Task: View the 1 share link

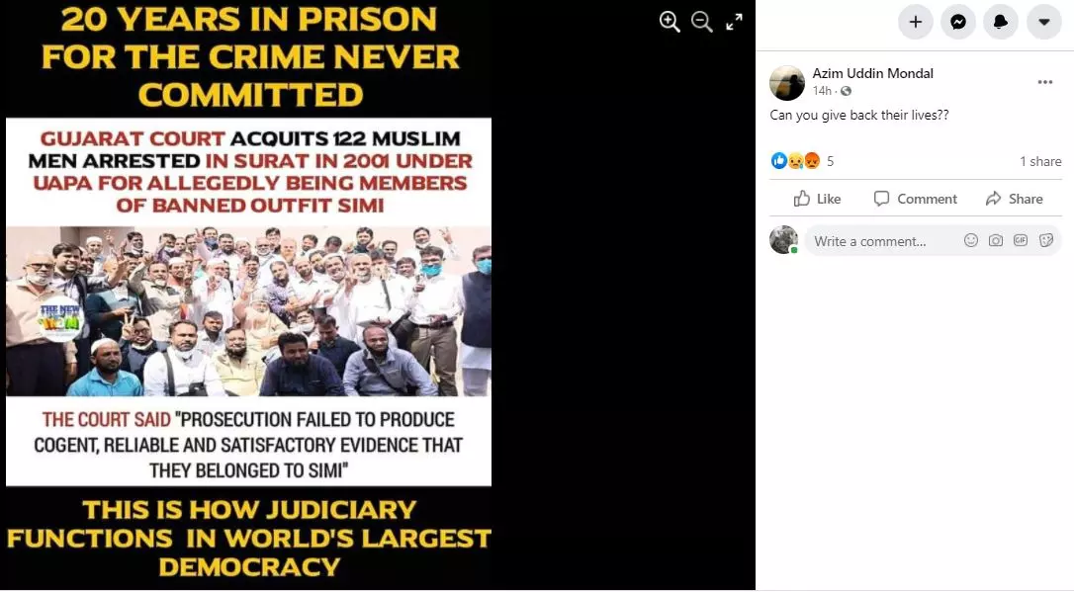Action: pyautogui.click(x=1040, y=161)
